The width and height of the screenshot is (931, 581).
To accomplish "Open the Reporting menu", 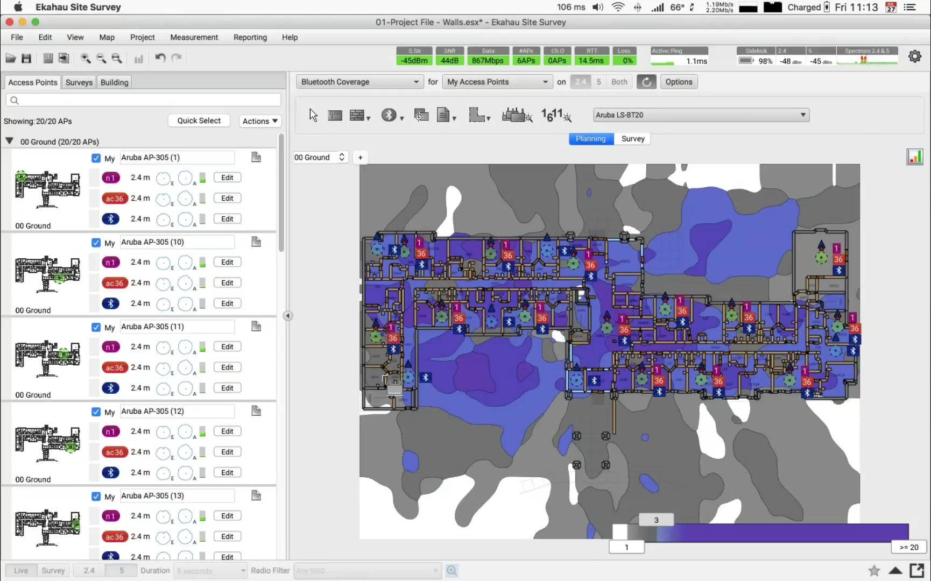I will pyautogui.click(x=250, y=37).
